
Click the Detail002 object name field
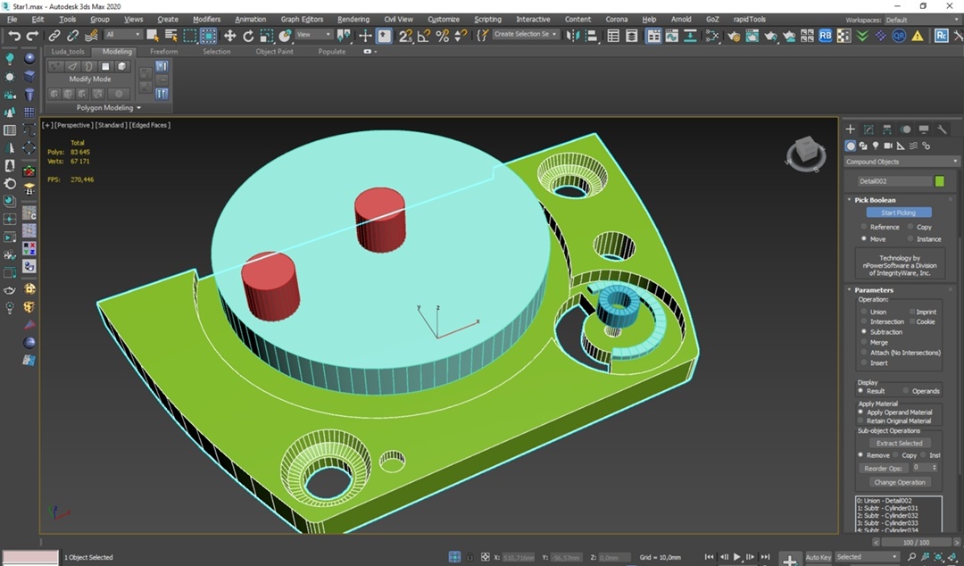(895, 181)
